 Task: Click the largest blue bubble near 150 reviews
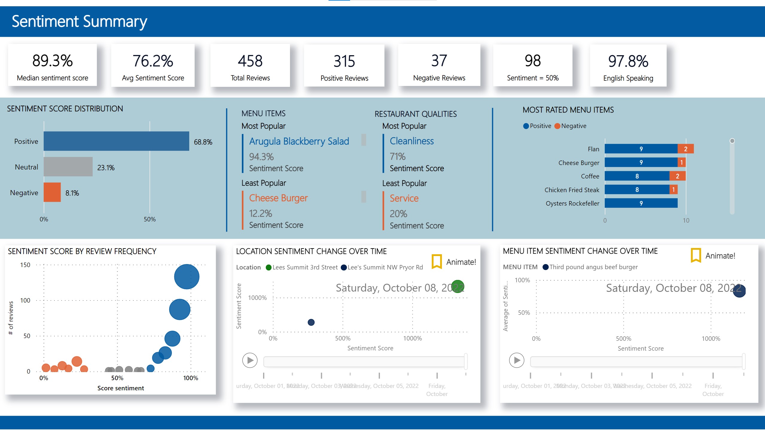(x=187, y=277)
